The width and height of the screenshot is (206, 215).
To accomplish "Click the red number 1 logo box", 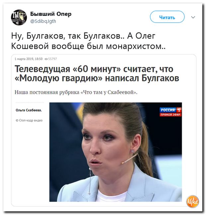I will click(179, 110).
